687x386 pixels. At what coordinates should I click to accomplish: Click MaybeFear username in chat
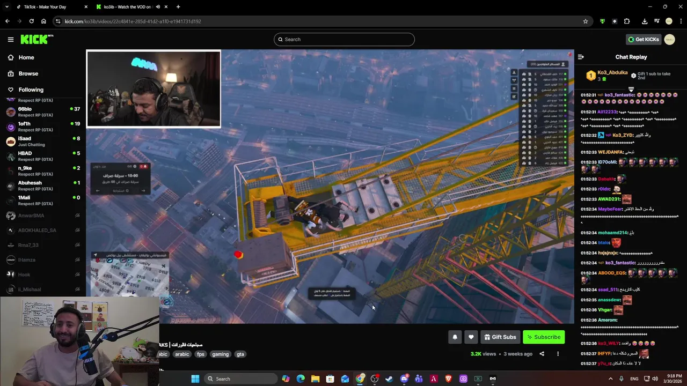(x=611, y=209)
